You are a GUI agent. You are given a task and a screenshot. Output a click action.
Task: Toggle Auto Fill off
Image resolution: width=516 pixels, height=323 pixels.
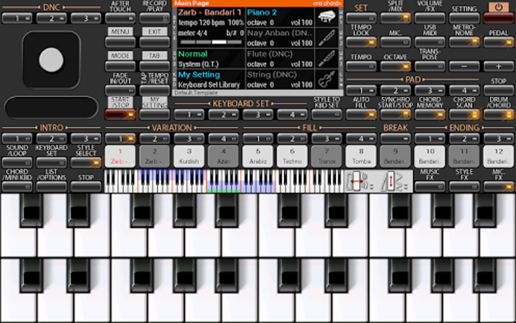361,114
